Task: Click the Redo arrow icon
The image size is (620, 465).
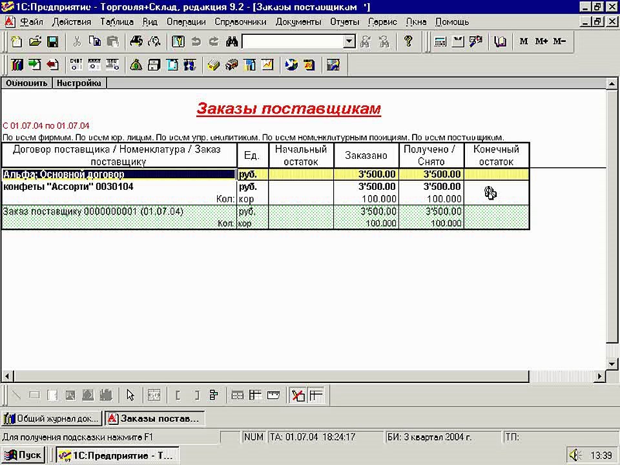Action: click(214, 41)
